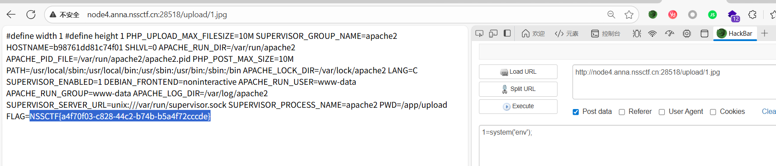Click the Split URL button
The image size is (776, 166).
coord(518,89)
